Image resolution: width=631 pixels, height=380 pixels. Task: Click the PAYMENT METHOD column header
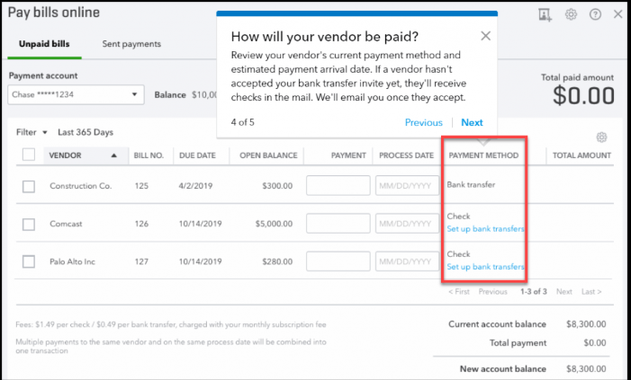pyautogui.click(x=483, y=155)
